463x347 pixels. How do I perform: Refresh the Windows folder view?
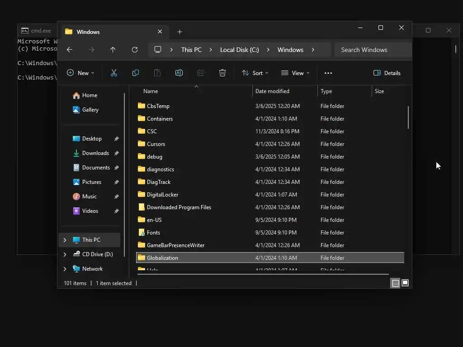(135, 50)
